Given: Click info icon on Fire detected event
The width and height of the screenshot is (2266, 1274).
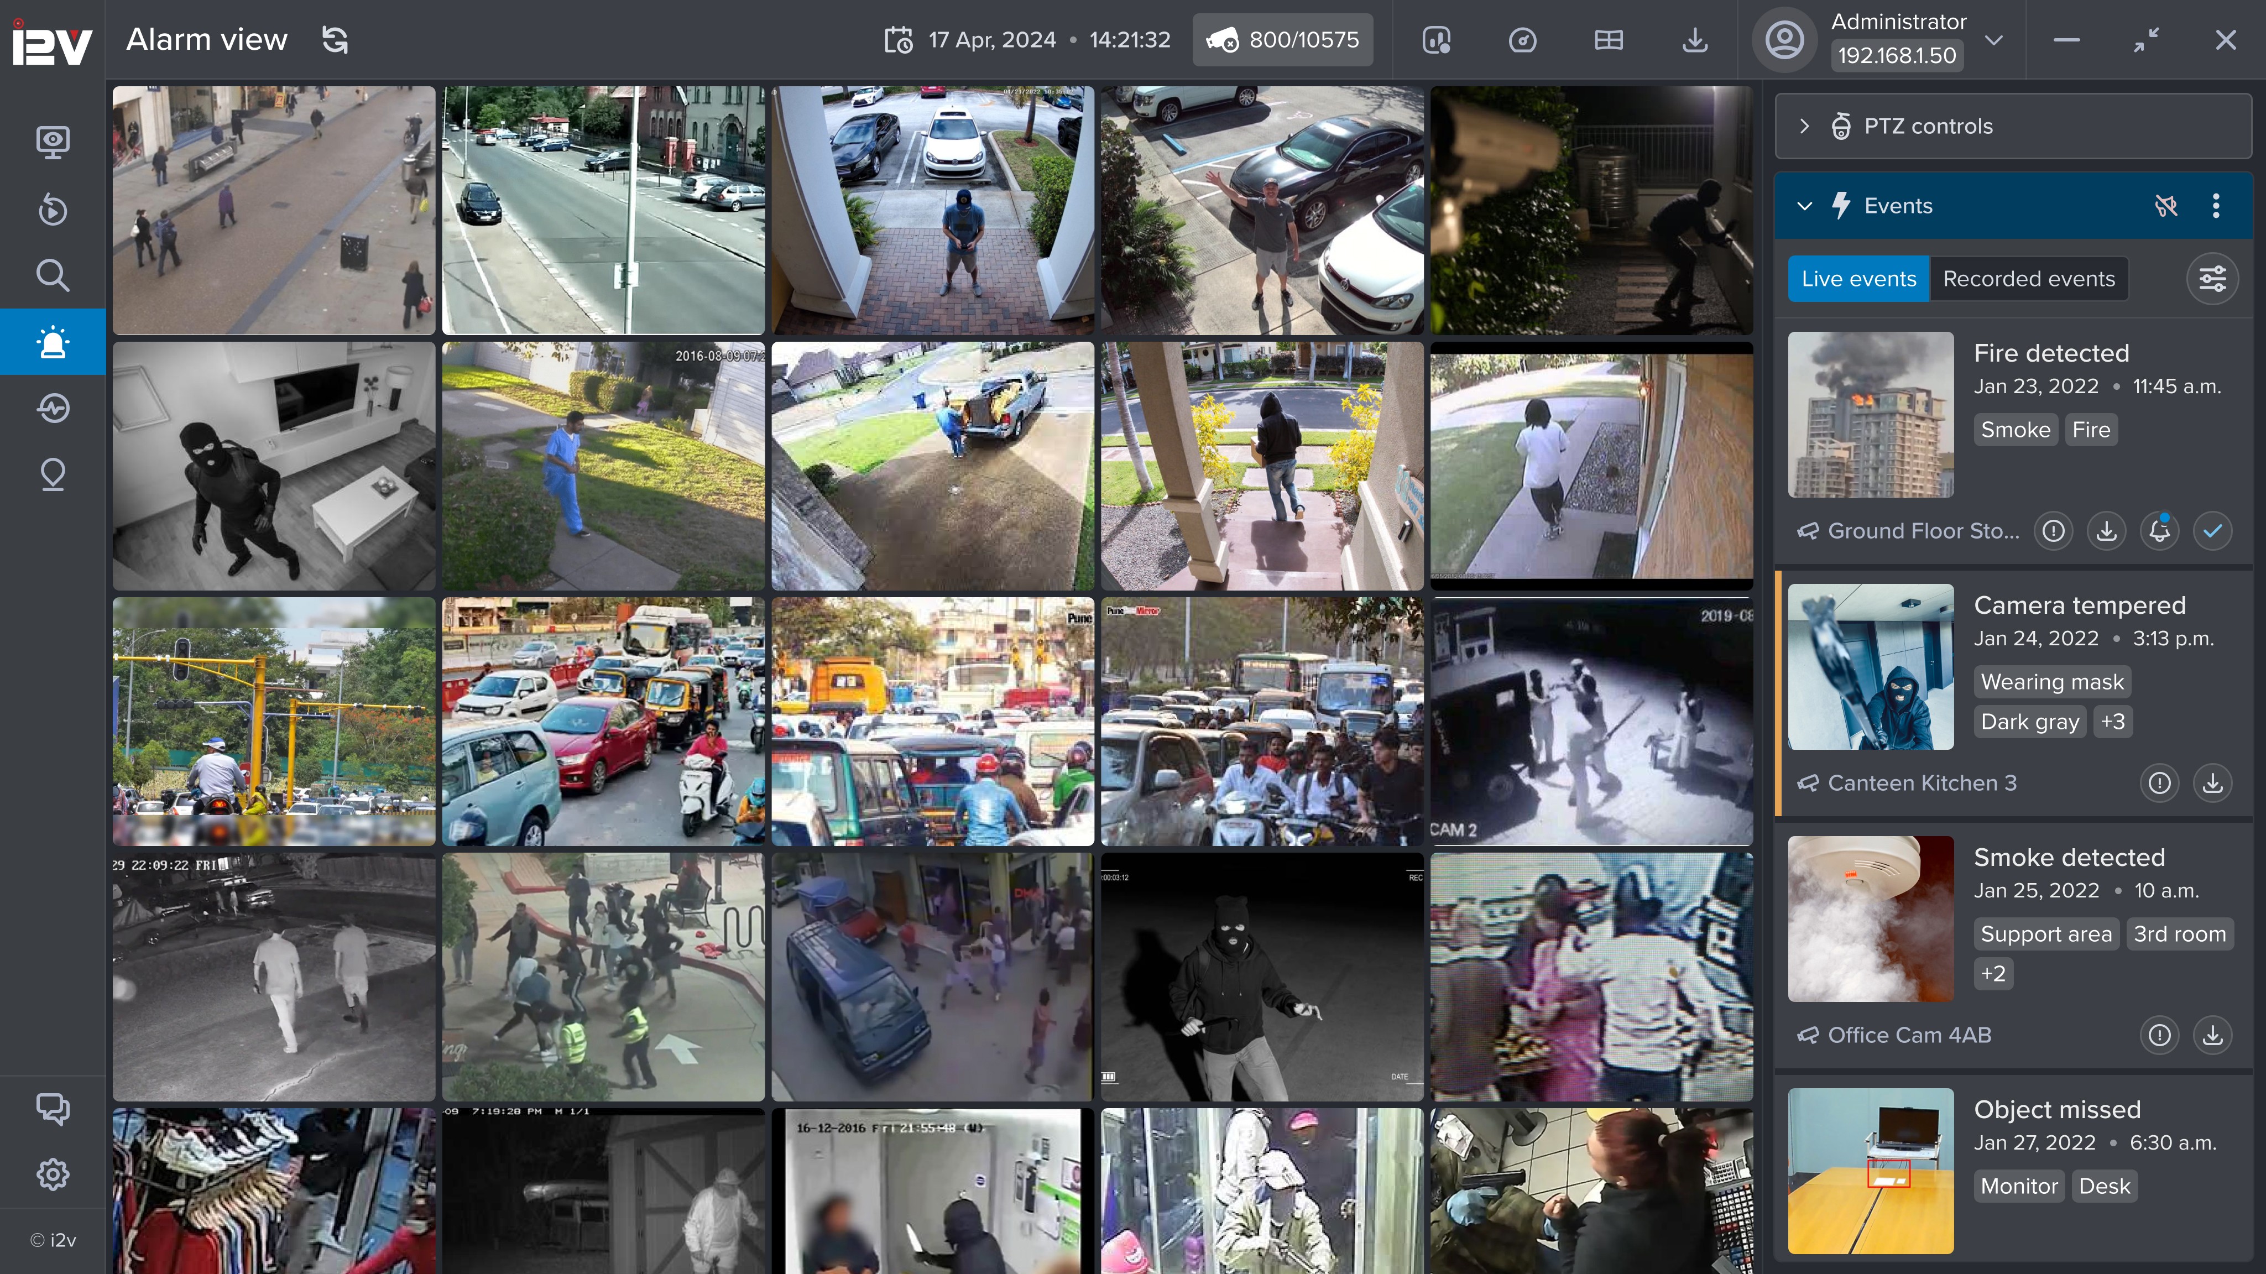Looking at the screenshot, I should (x=2053, y=530).
